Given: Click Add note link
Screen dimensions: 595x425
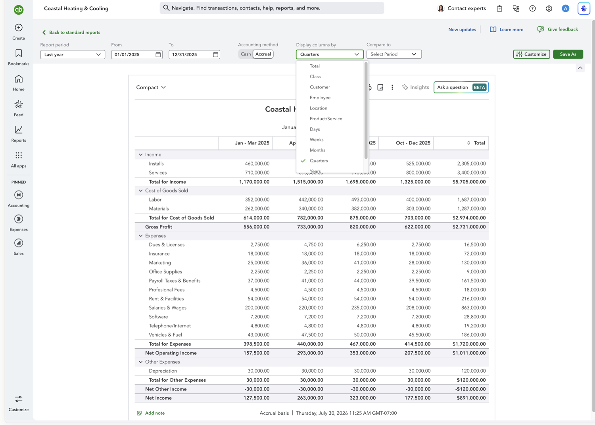Looking at the screenshot, I should [x=155, y=413].
